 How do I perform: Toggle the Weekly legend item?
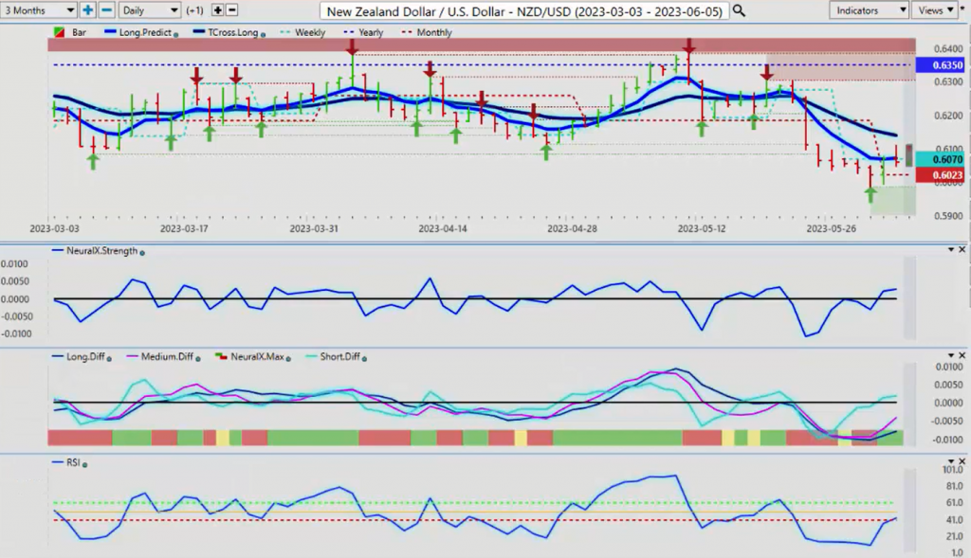(301, 32)
